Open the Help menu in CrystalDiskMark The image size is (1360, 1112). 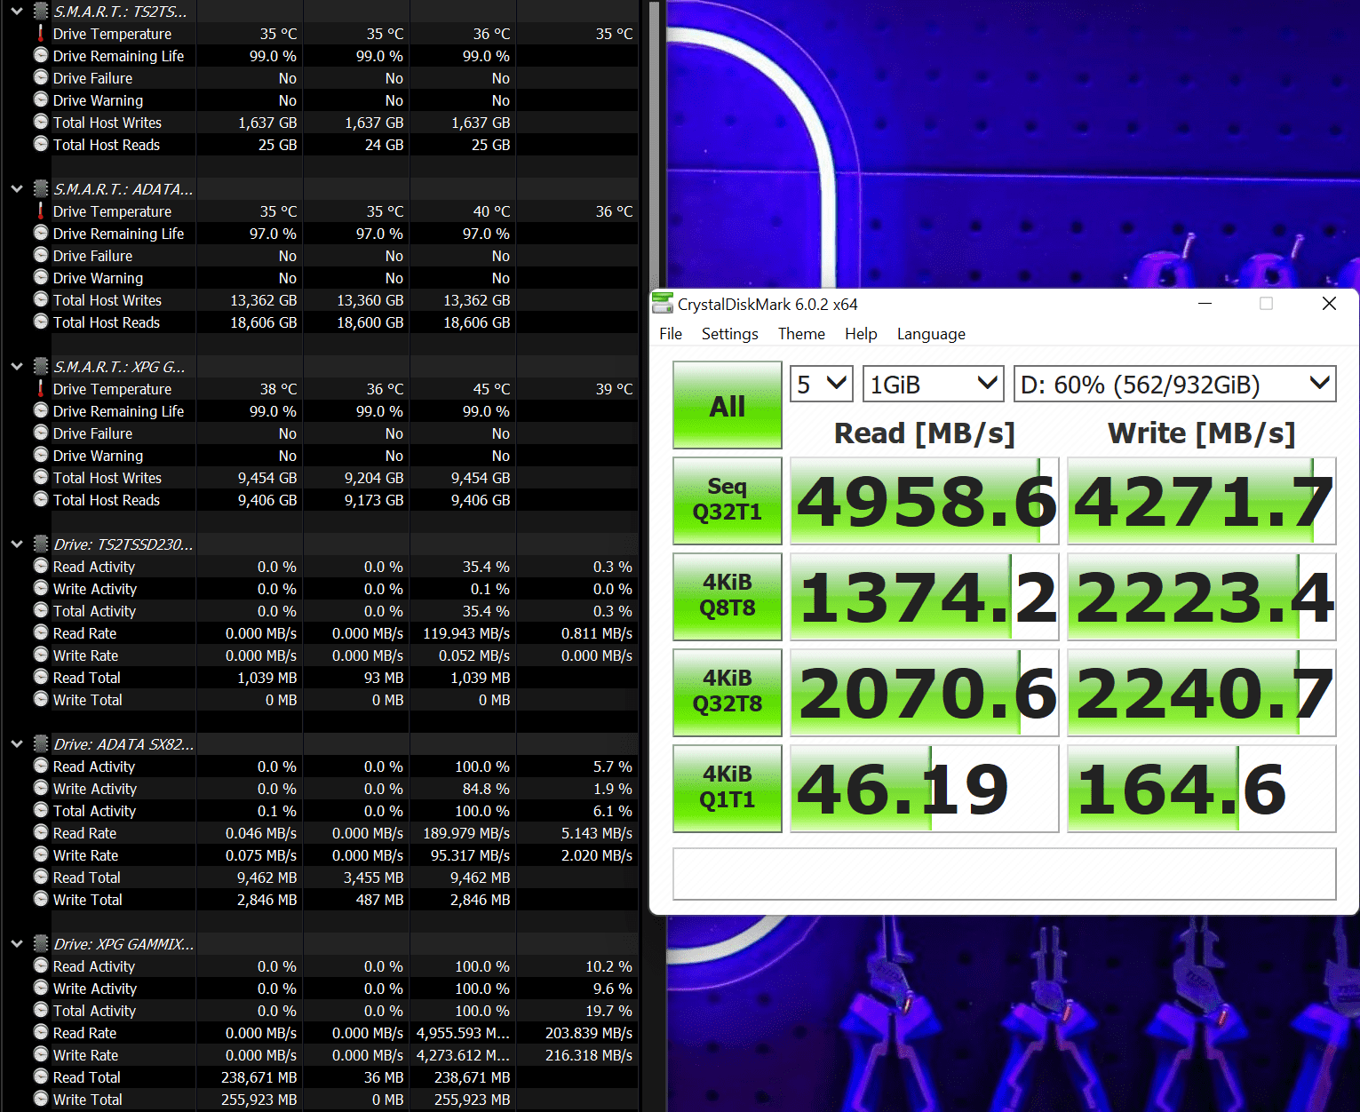861,334
